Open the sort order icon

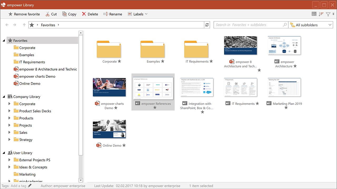321,14
